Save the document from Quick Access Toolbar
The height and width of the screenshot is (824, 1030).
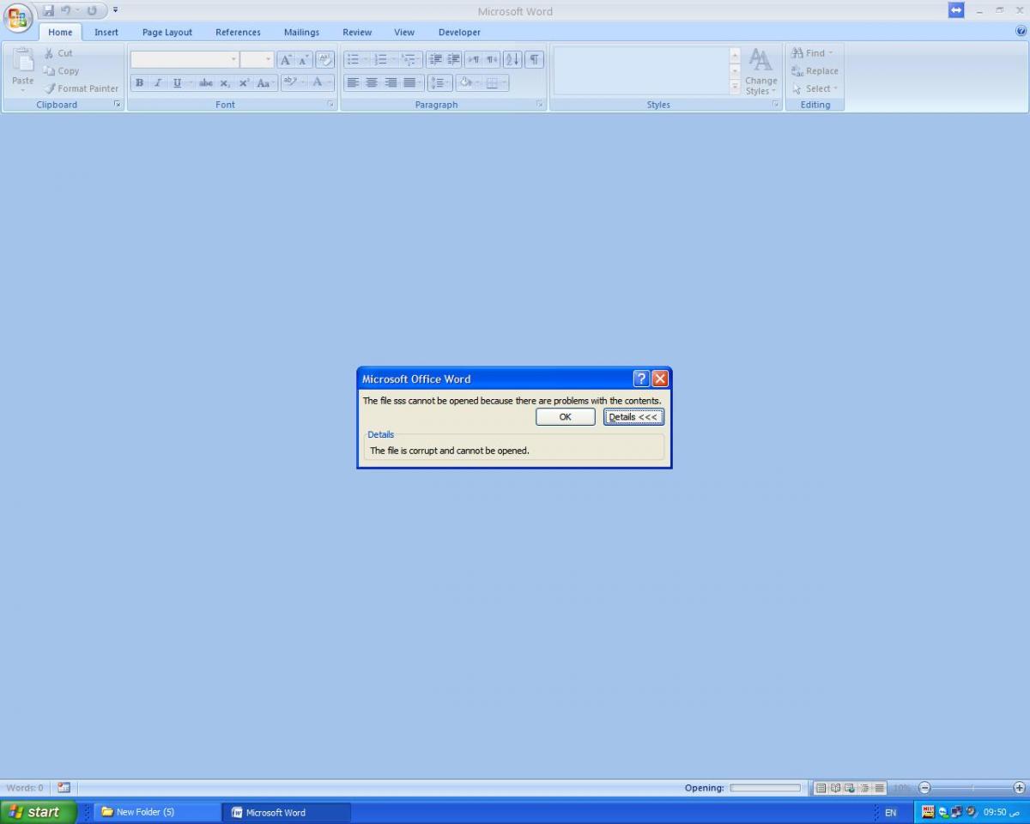coord(48,10)
